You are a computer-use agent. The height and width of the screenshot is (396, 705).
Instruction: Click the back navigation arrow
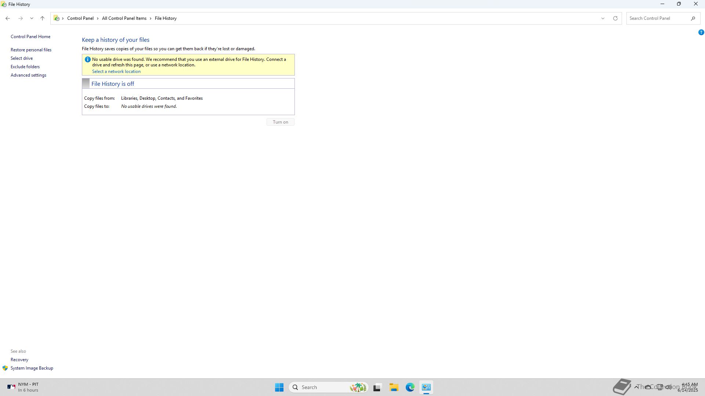[x=8, y=18]
